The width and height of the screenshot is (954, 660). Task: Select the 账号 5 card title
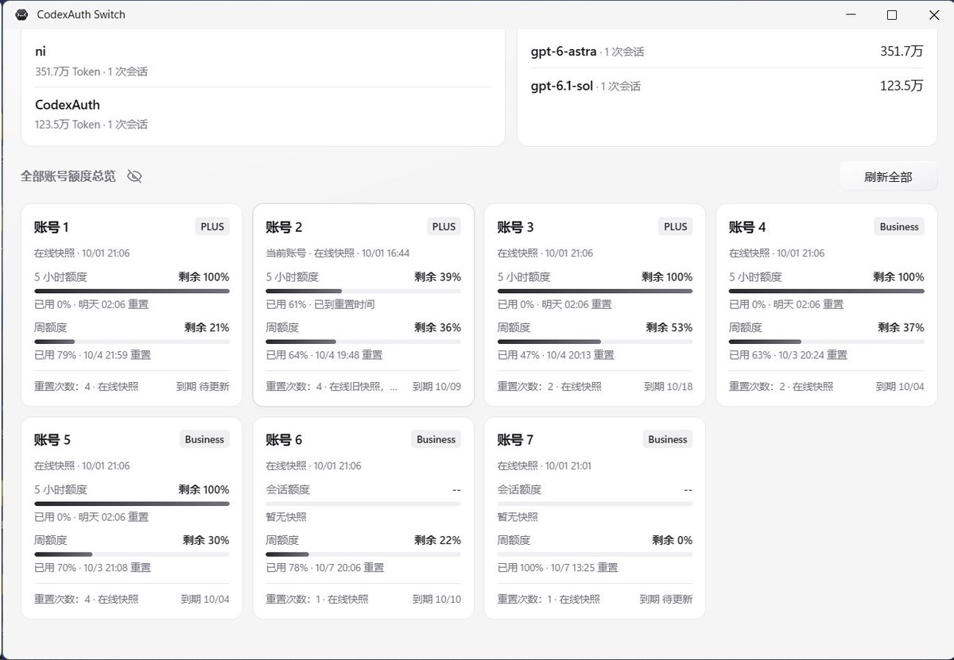52,440
